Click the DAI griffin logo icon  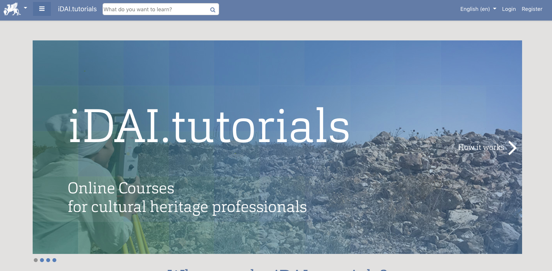[12, 9]
